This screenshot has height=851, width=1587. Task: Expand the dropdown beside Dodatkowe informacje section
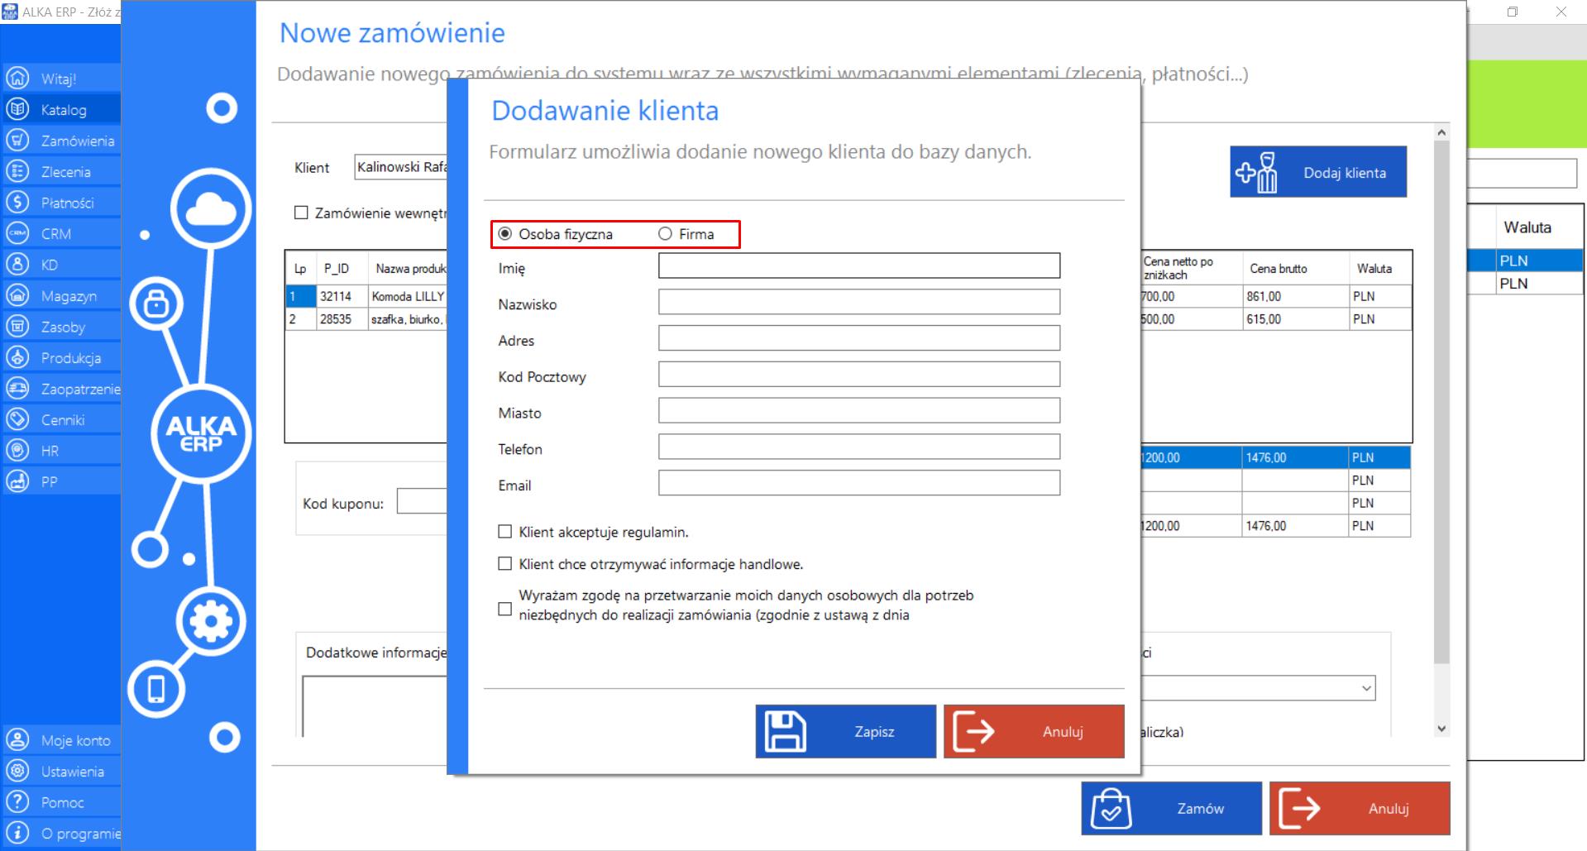click(x=1366, y=688)
